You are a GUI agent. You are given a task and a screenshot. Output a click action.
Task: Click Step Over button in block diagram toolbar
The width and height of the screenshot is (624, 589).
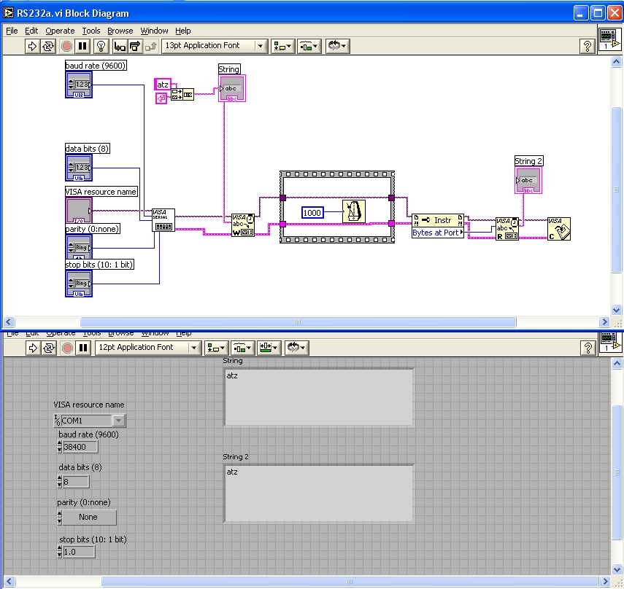click(135, 46)
